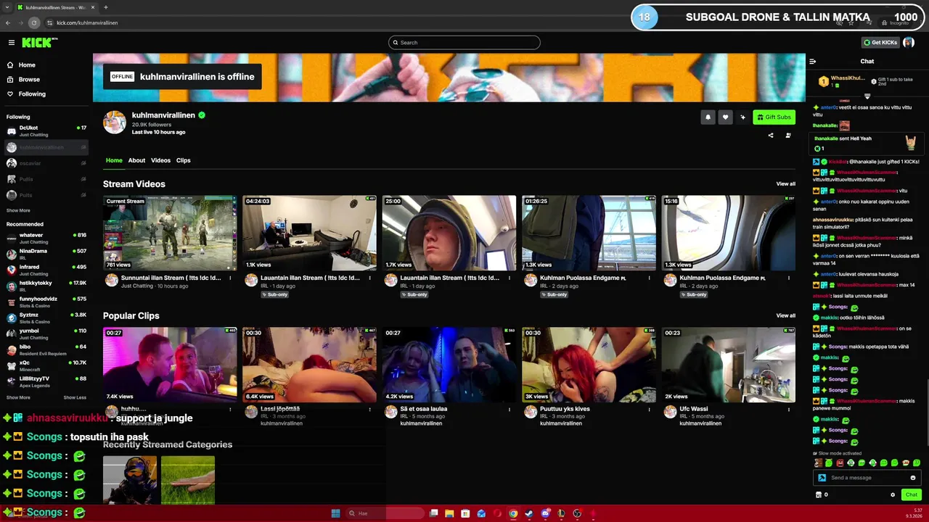
Task: Click the channel avatar of kuhlmanvirallinen
Action: point(115,123)
